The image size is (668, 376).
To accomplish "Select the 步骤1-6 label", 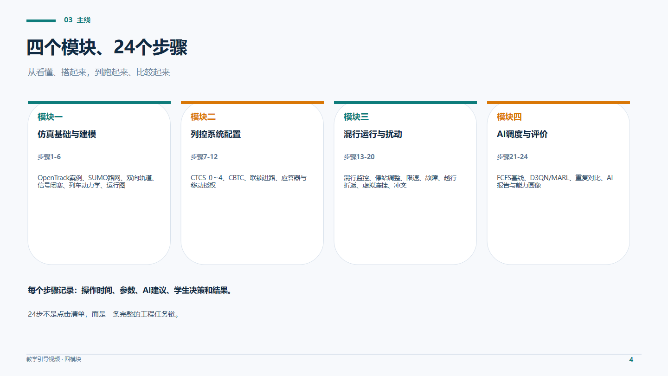I will pyautogui.click(x=49, y=157).
